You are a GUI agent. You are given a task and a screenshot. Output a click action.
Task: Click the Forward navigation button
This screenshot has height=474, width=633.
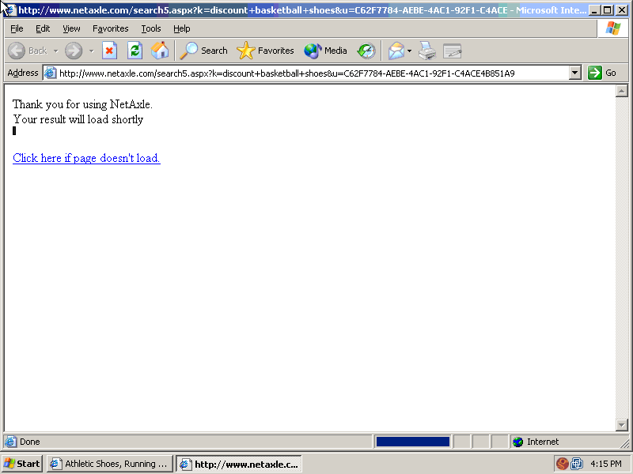point(74,51)
